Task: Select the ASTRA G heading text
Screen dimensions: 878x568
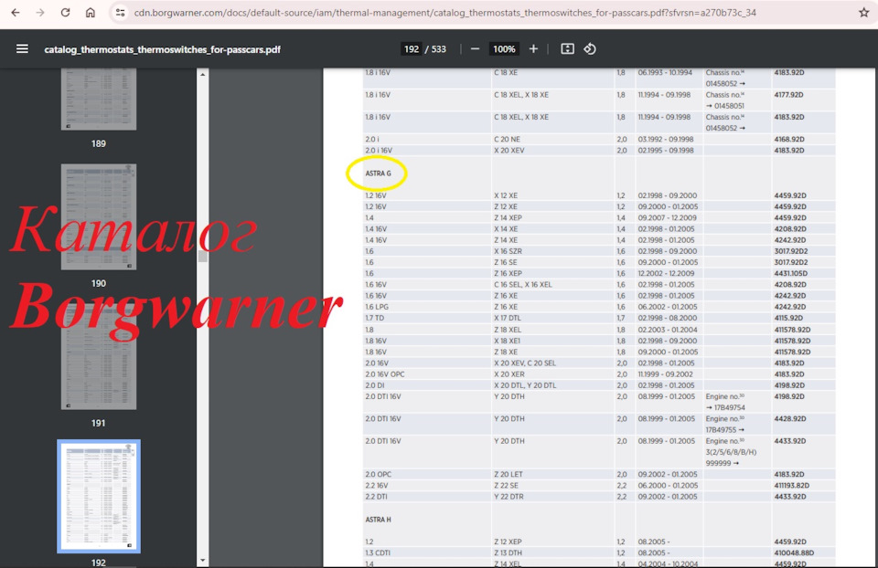Action: 378,174
